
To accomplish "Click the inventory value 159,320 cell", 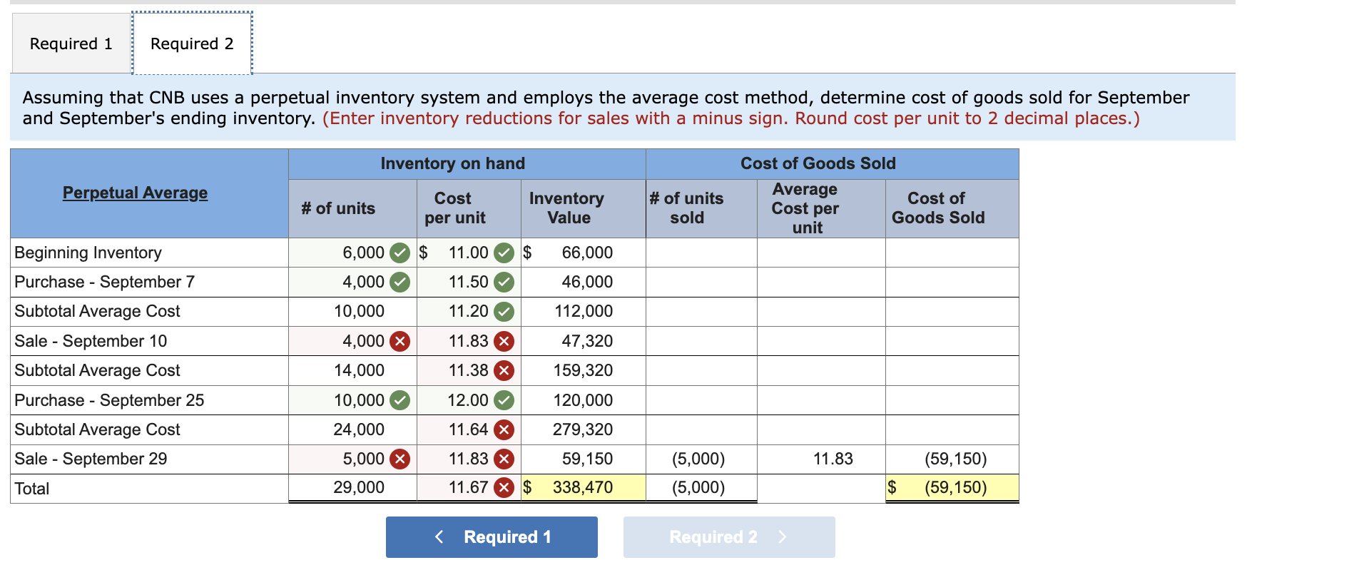I will point(584,370).
